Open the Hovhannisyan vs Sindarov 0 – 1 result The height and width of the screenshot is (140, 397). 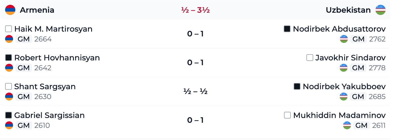[195, 62]
